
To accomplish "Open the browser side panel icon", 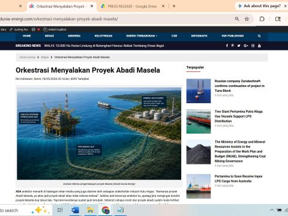I will [x=278, y=19].
